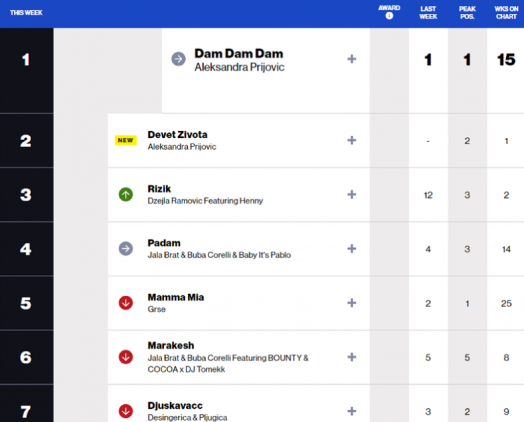Screen dimensions: 524x422
Task: Open artist Dzejla Ramovic Featuring Henny
Action: [x=205, y=201]
